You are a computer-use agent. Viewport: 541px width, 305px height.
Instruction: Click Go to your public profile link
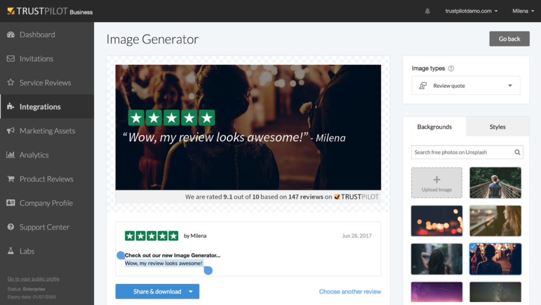34,279
